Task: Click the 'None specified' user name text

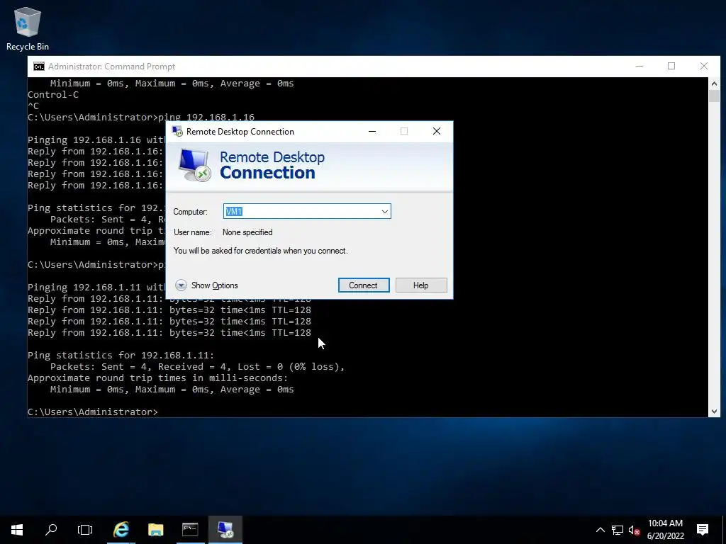Action: [247, 232]
